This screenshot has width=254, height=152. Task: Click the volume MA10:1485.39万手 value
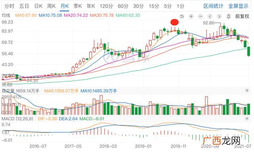pyautogui.click(x=99, y=91)
